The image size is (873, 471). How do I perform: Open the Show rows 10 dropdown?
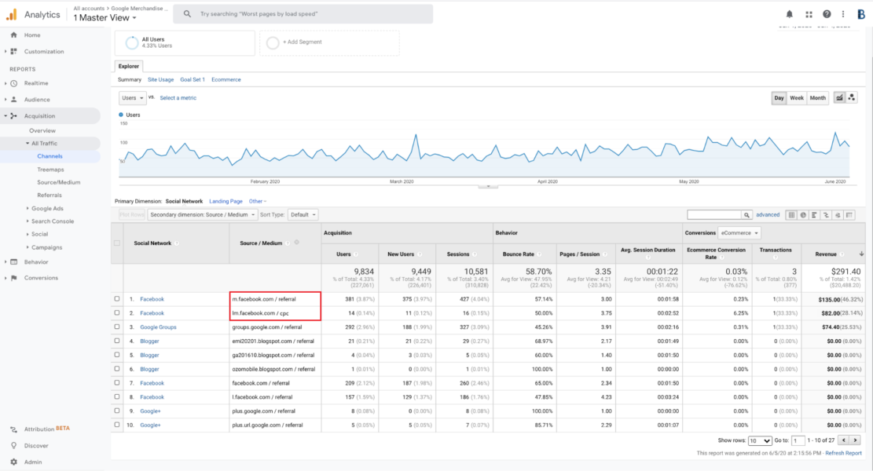[x=760, y=440]
